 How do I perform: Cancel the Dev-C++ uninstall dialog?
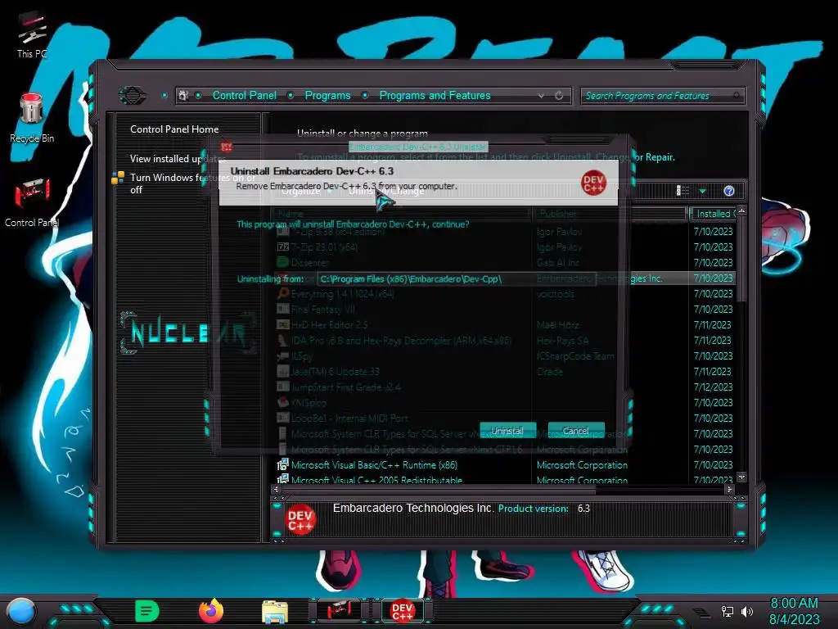point(575,431)
